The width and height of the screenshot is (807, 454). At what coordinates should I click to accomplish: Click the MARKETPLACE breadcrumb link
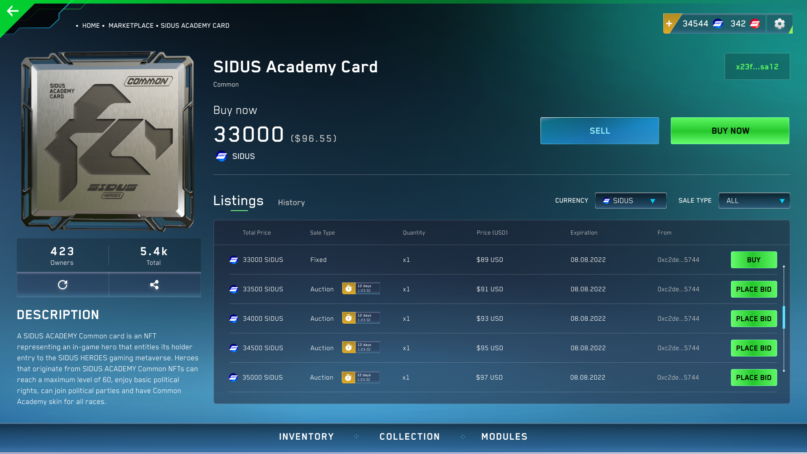(131, 26)
